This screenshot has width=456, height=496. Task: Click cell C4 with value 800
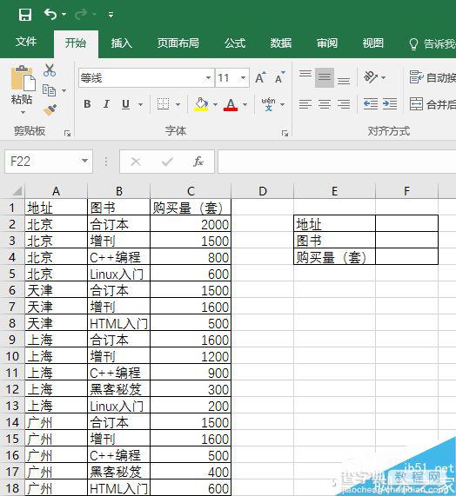(191, 257)
